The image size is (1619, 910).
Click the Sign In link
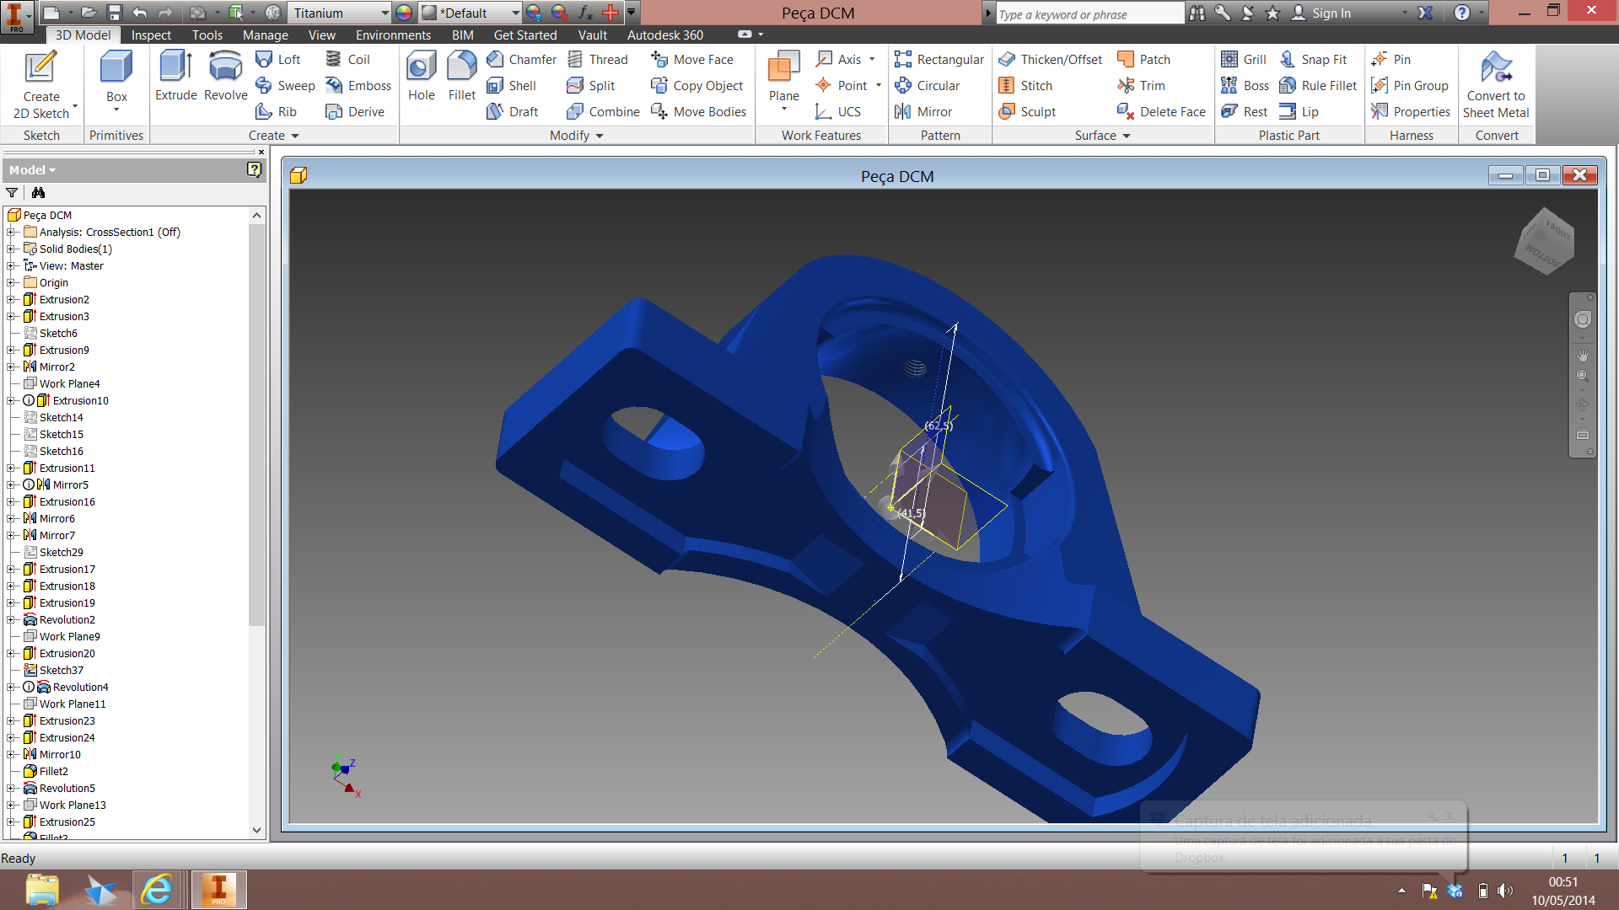[x=1331, y=13]
